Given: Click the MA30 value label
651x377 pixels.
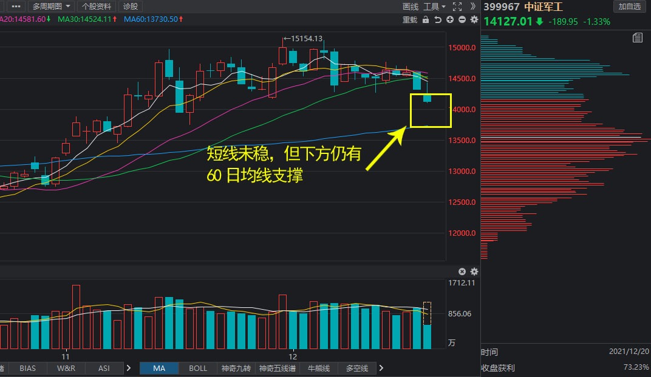Looking at the screenshot, I should (87, 19).
